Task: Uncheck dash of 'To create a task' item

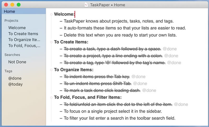Action: coord(61,49)
